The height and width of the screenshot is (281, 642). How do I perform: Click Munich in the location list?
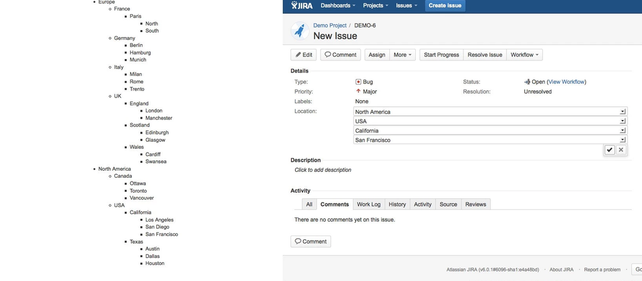click(138, 60)
